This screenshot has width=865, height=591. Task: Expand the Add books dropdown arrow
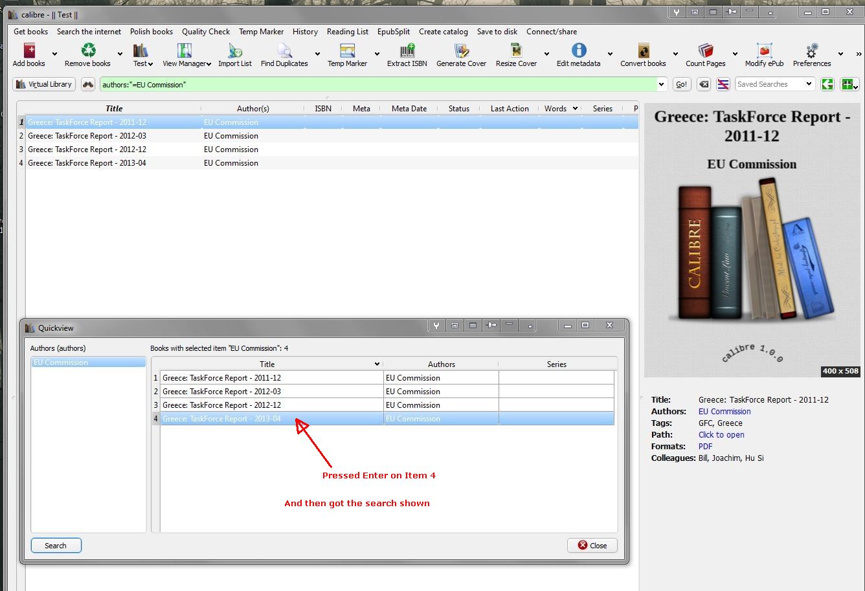(x=54, y=54)
